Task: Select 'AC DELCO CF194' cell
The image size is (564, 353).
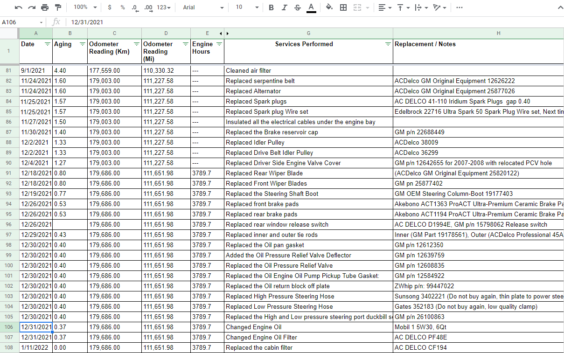Action: point(479,347)
